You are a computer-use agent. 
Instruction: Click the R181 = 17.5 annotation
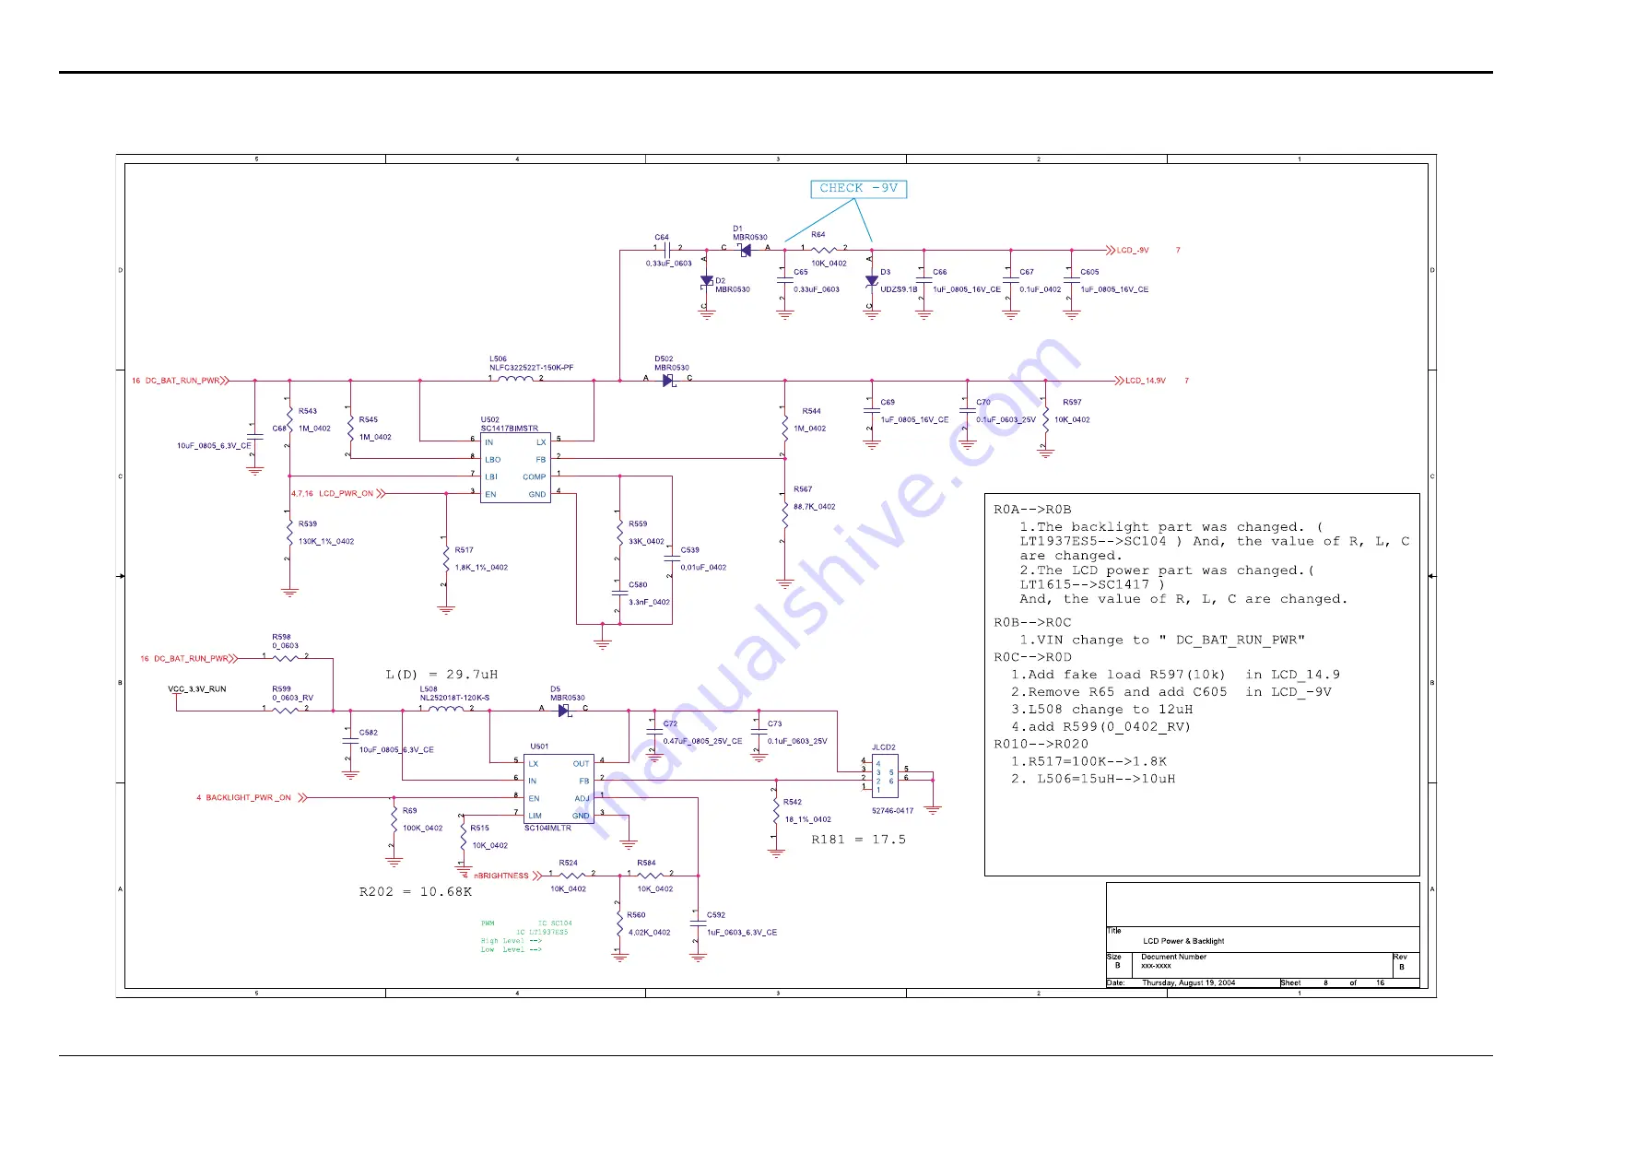pyautogui.click(x=858, y=840)
